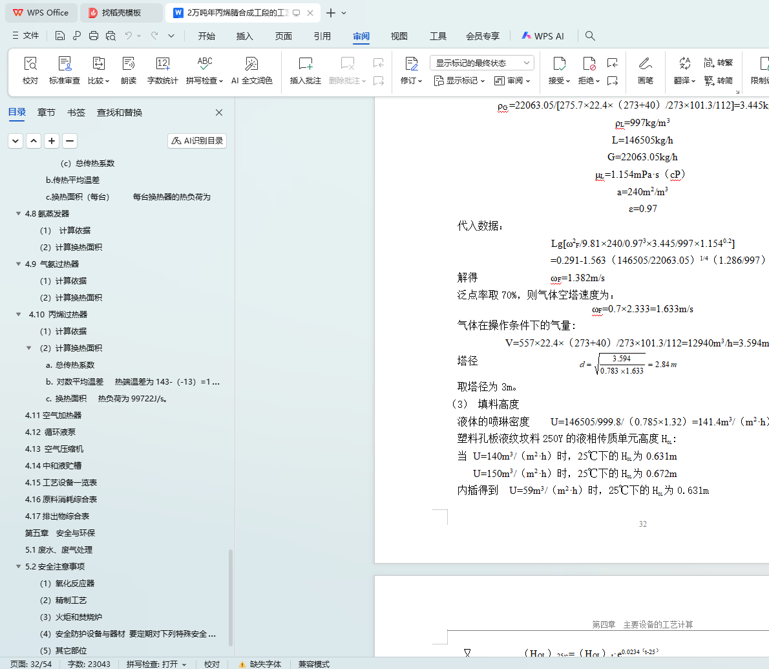Click the undo arrow icon
Image resolution: width=769 pixels, height=669 pixels.
coord(129,36)
